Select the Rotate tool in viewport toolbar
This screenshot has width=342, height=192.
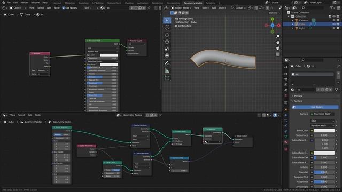coord(167,42)
